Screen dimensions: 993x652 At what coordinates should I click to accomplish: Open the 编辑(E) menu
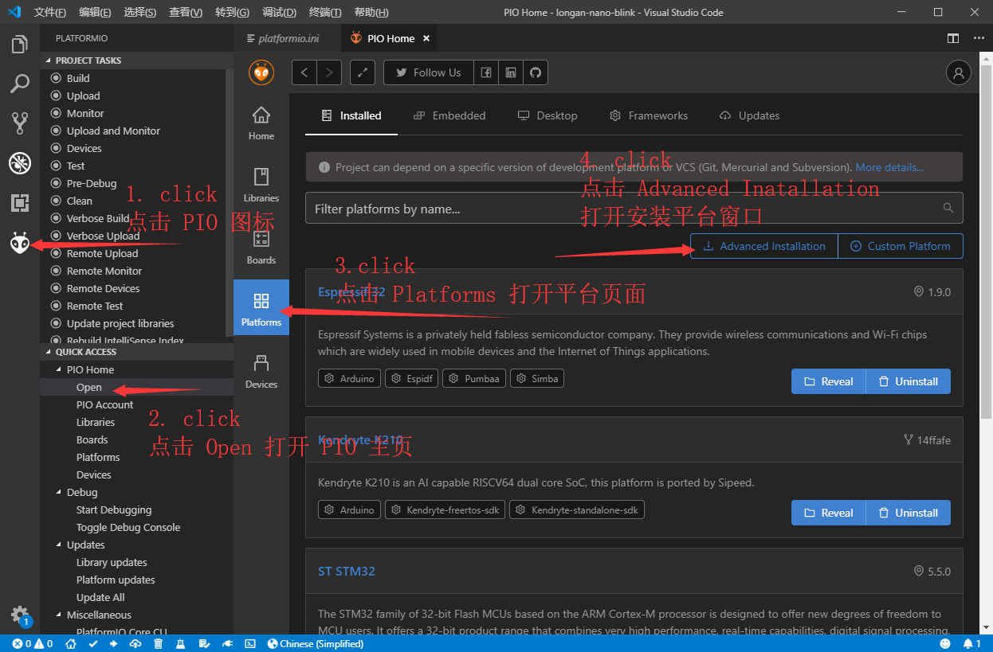coord(96,13)
